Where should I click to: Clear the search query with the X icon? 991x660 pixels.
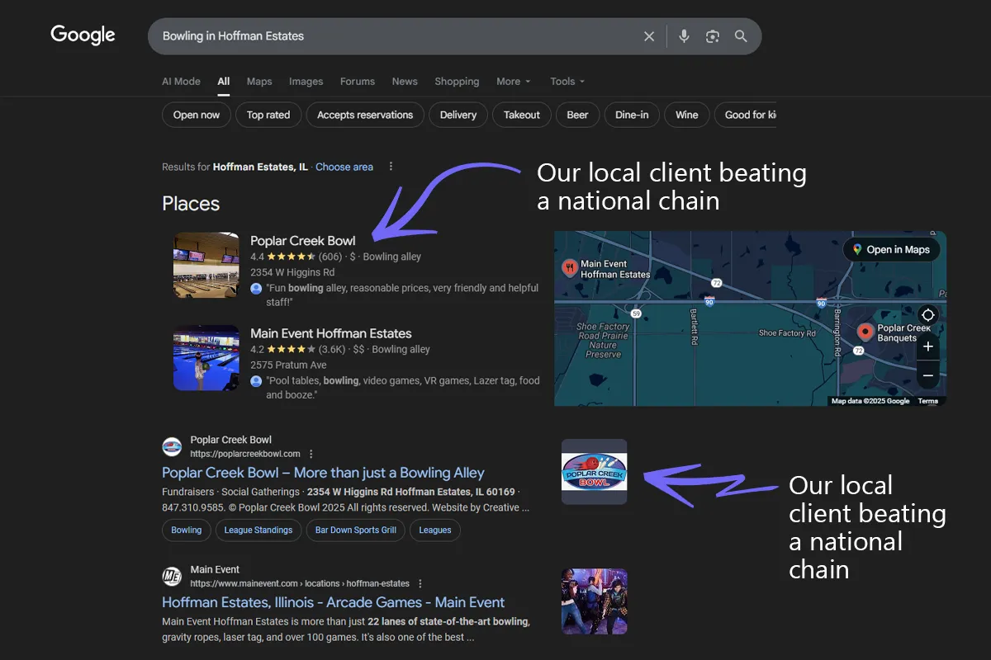point(649,35)
